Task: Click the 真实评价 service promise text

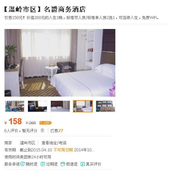Action: [x=93, y=164]
